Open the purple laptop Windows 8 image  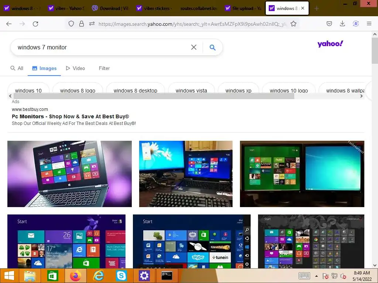[69, 174]
